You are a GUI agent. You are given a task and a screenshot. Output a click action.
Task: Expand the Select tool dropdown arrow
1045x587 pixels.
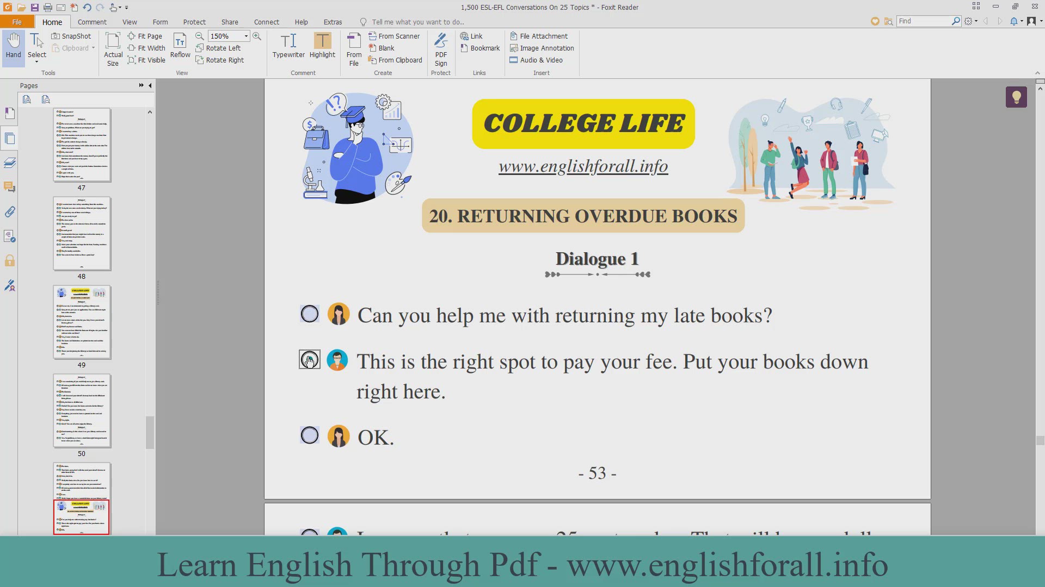[x=37, y=62]
